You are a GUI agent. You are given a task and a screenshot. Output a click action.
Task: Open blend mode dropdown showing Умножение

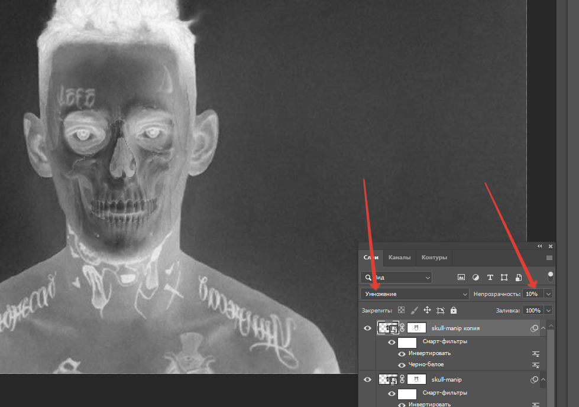(x=415, y=294)
